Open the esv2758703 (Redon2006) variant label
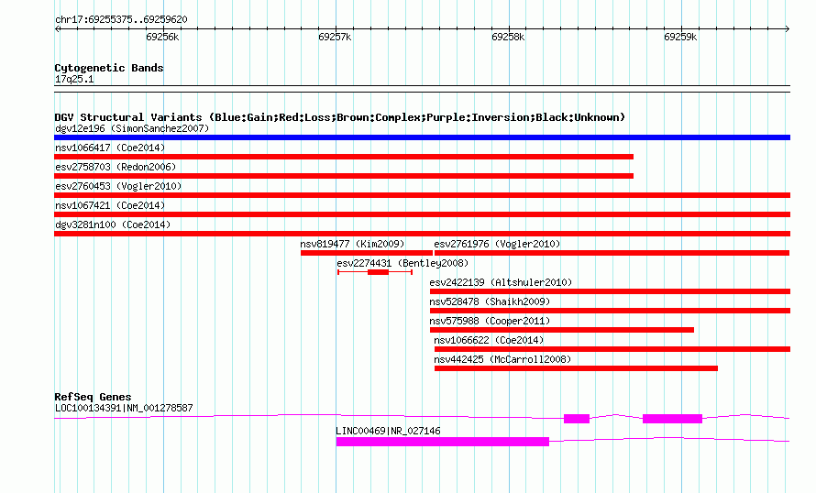816x493 pixels. coord(116,167)
